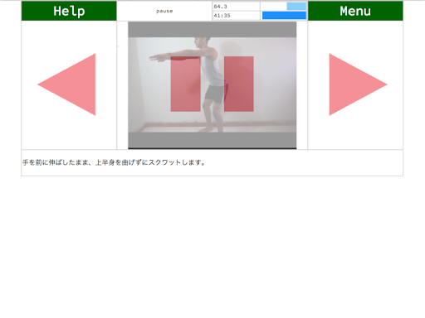Click the pause status label
425x318 pixels.
164,11
